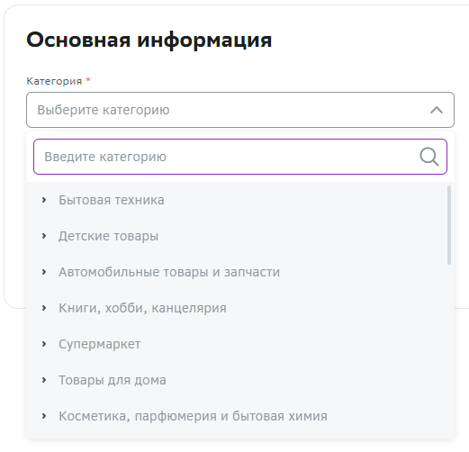Expand the Детские товары arrow

pos(44,236)
